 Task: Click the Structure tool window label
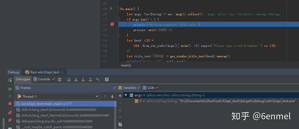3,124
